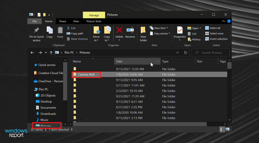The width and height of the screenshot is (259, 143).
Task: Select folder dated 9/23/2021 11:20 AM
Action: click(x=149, y=96)
